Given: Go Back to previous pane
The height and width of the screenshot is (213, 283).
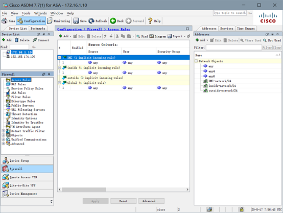Looking at the screenshot, I should pos(117,21).
